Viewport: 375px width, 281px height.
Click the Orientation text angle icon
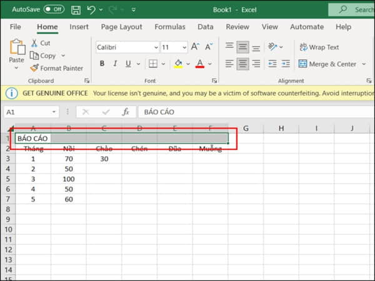(272, 47)
